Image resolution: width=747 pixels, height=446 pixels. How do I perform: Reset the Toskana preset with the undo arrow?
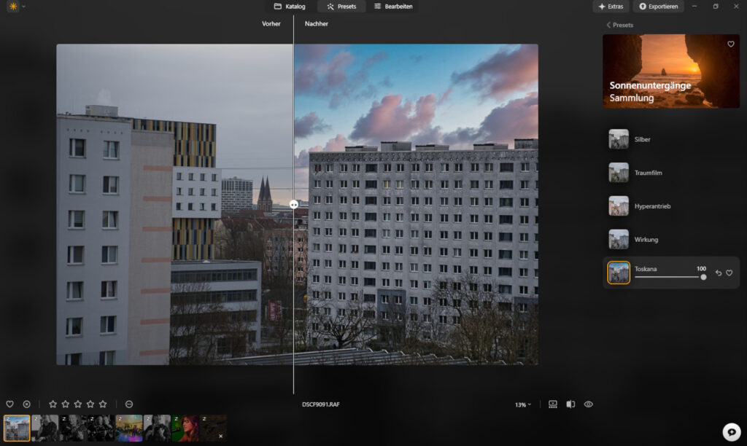(718, 273)
